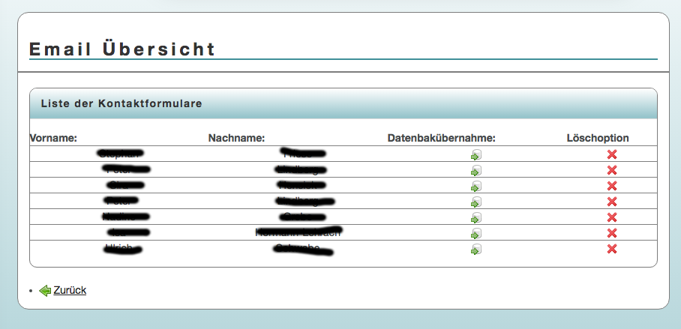Click database import icon in last row

point(475,249)
